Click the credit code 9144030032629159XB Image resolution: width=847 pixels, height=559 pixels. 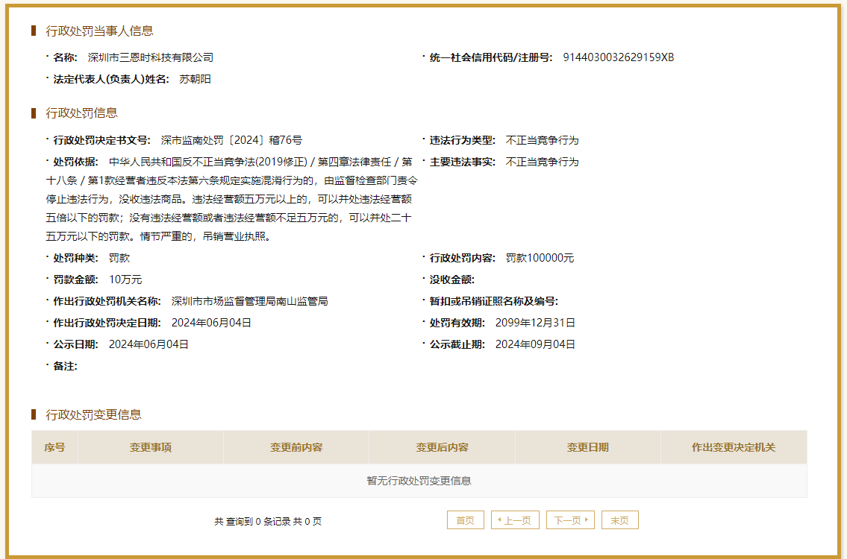coord(618,57)
